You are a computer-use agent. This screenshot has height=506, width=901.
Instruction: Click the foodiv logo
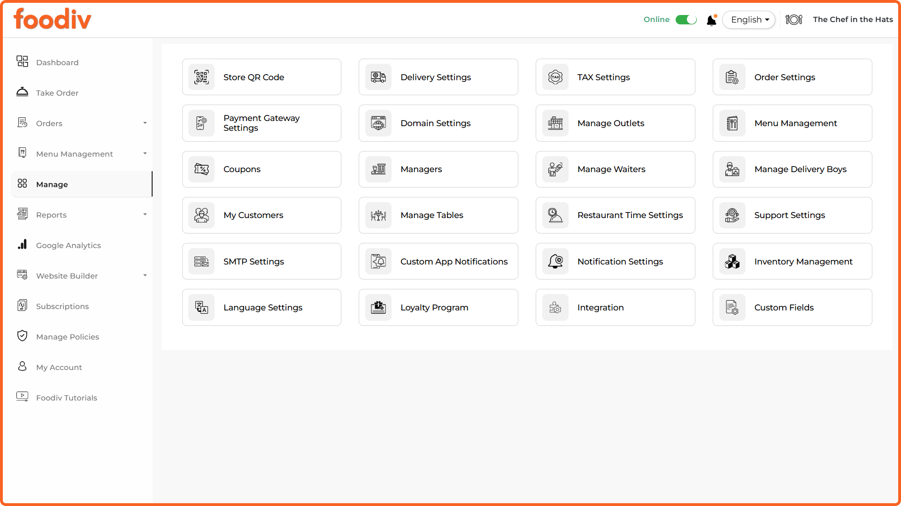pyautogui.click(x=53, y=19)
